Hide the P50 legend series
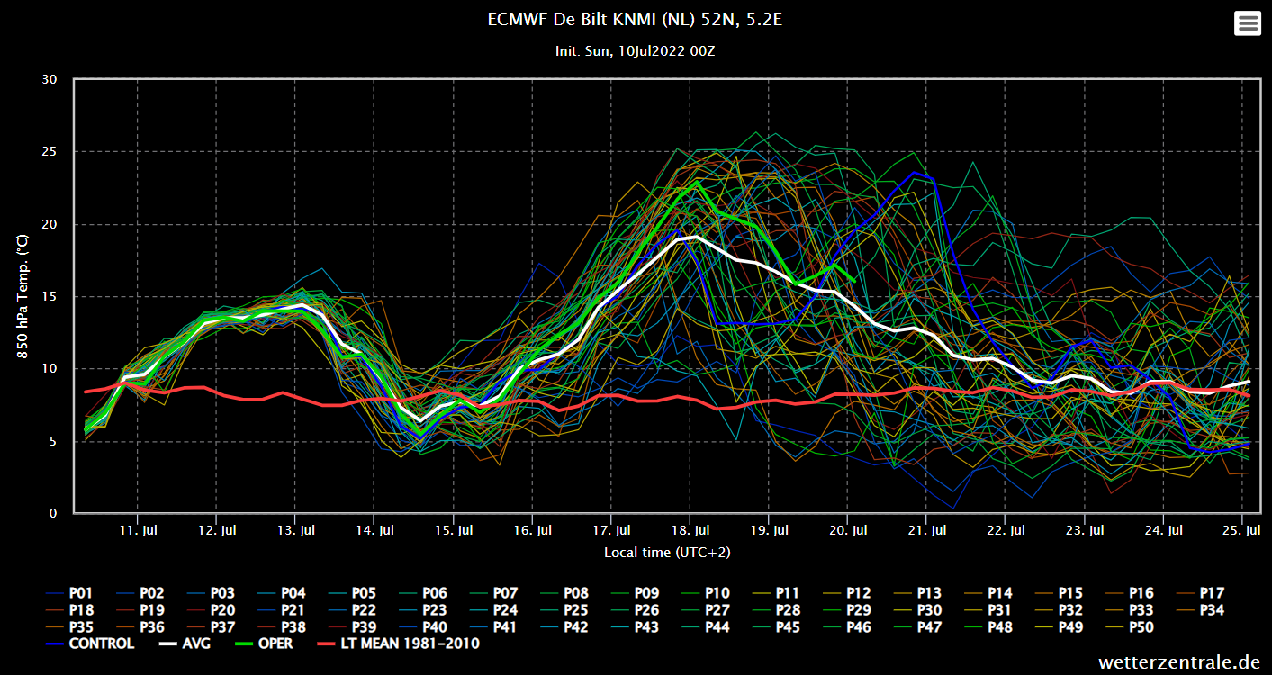The image size is (1272, 675). point(1129,627)
